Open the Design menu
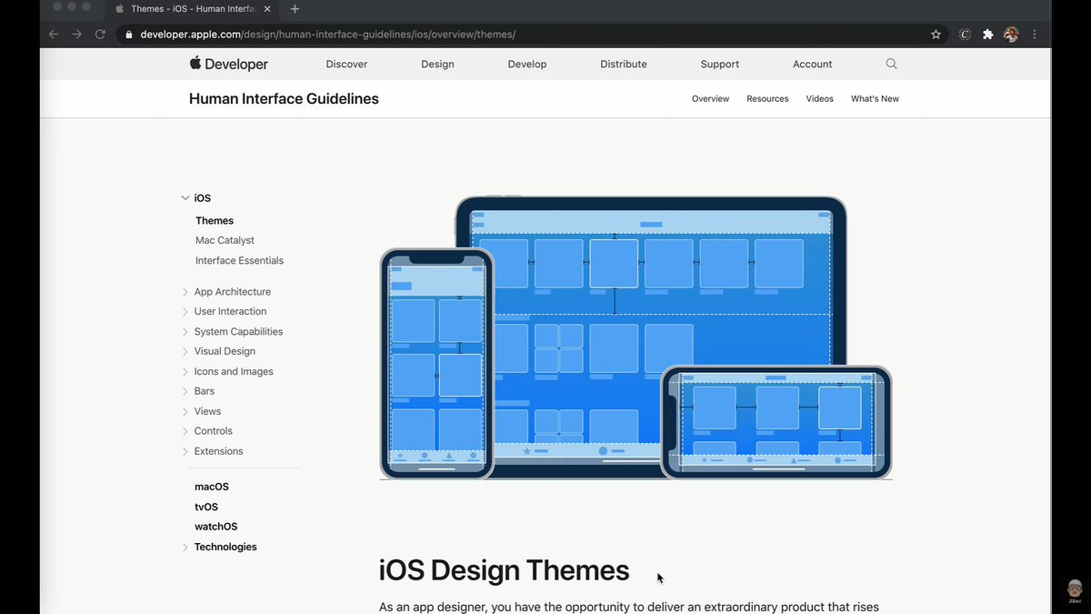The image size is (1091, 614). [x=437, y=65]
